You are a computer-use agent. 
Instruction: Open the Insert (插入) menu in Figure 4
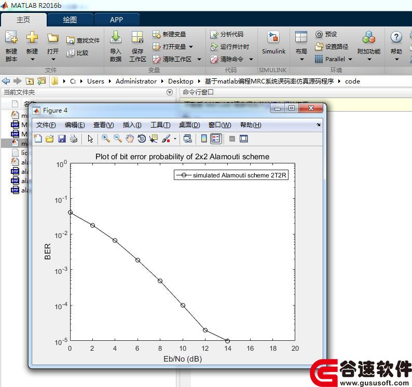pos(132,125)
